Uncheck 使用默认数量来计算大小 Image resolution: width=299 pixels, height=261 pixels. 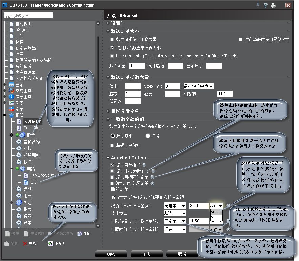coord(112,48)
